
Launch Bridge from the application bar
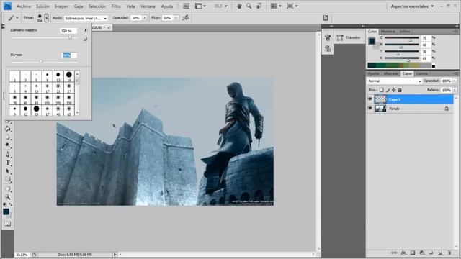point(186,6)
